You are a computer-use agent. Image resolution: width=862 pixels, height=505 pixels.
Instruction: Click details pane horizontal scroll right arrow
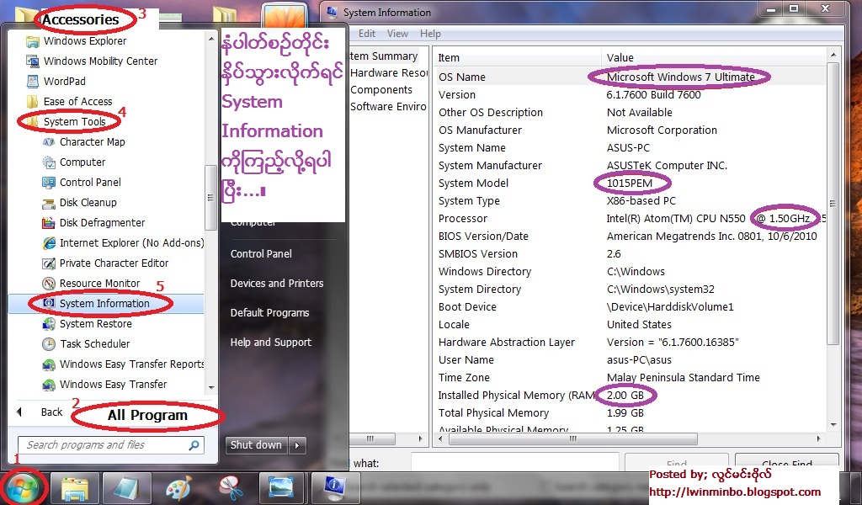click(818, 439)
